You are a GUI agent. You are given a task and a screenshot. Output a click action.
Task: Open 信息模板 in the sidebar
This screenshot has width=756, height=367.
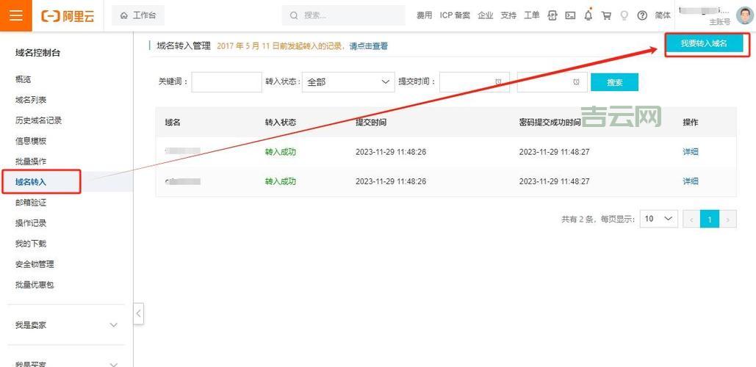pyautogui.click(x=31, y=141)
